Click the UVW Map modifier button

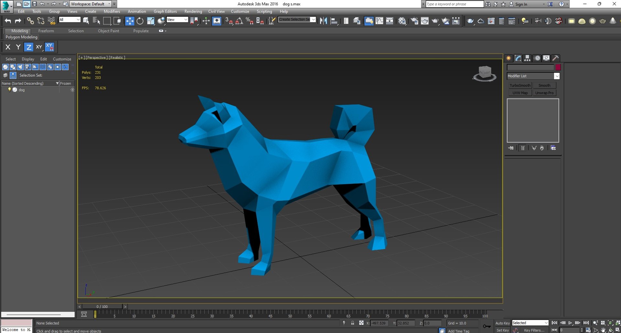click(520, 93)
